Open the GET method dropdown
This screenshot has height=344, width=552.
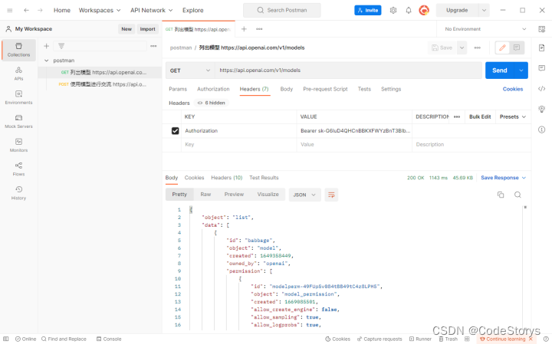pos(190,70)
